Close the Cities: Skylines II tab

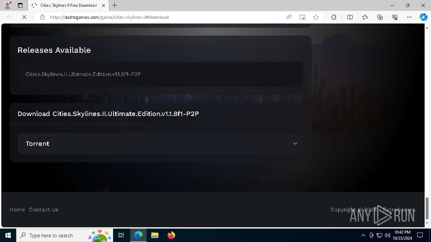(104, 5)
